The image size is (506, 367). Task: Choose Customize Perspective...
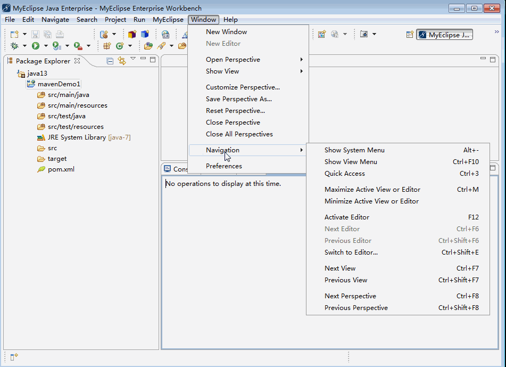tap(248, 87)
